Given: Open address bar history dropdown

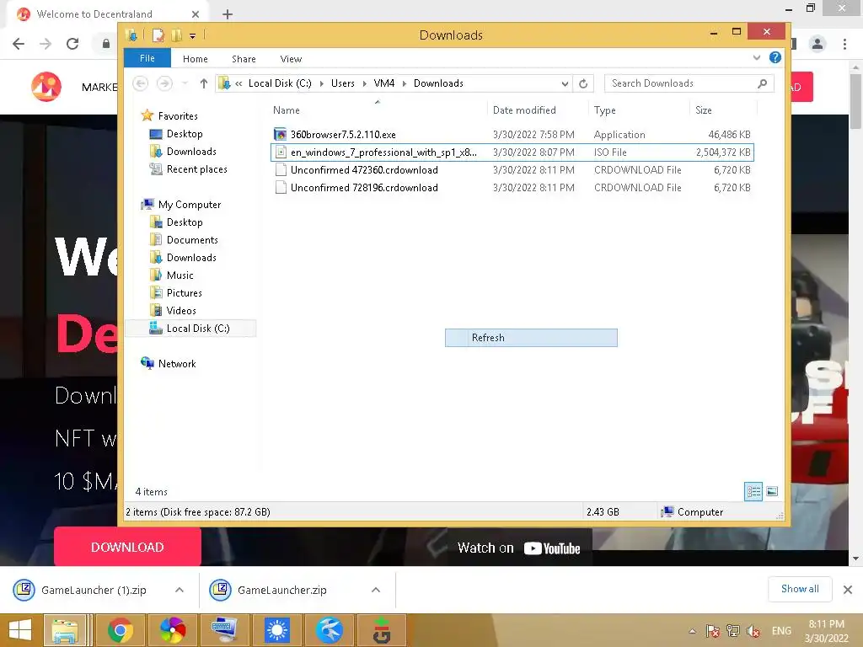Looking at the screenshot, I should click(x=565, y=83).
